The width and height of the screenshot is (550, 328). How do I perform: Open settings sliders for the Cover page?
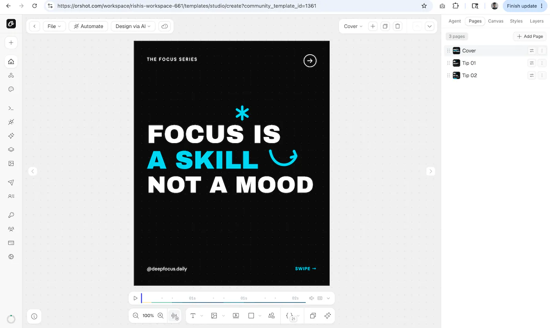532,51
